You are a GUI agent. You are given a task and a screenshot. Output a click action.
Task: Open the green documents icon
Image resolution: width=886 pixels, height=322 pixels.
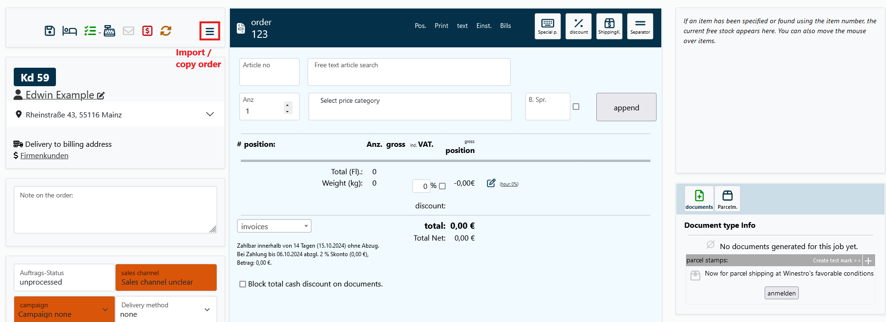pyautogui.click(x=699, y=198)
